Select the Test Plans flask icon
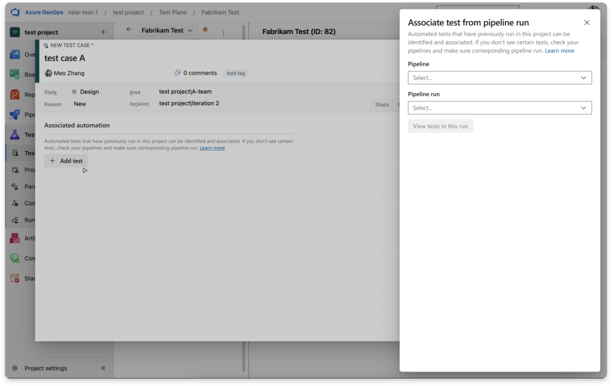This screenshot has height=386, width=612. click(15, 134)
